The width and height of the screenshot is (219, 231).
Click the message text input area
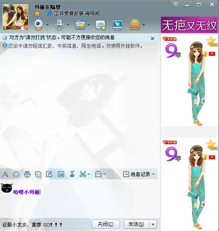click(x=79, y=199)
